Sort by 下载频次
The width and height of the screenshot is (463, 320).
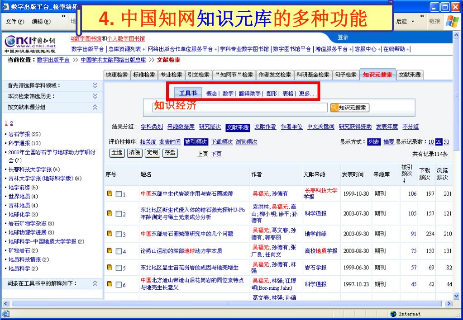tap(222, 142)
